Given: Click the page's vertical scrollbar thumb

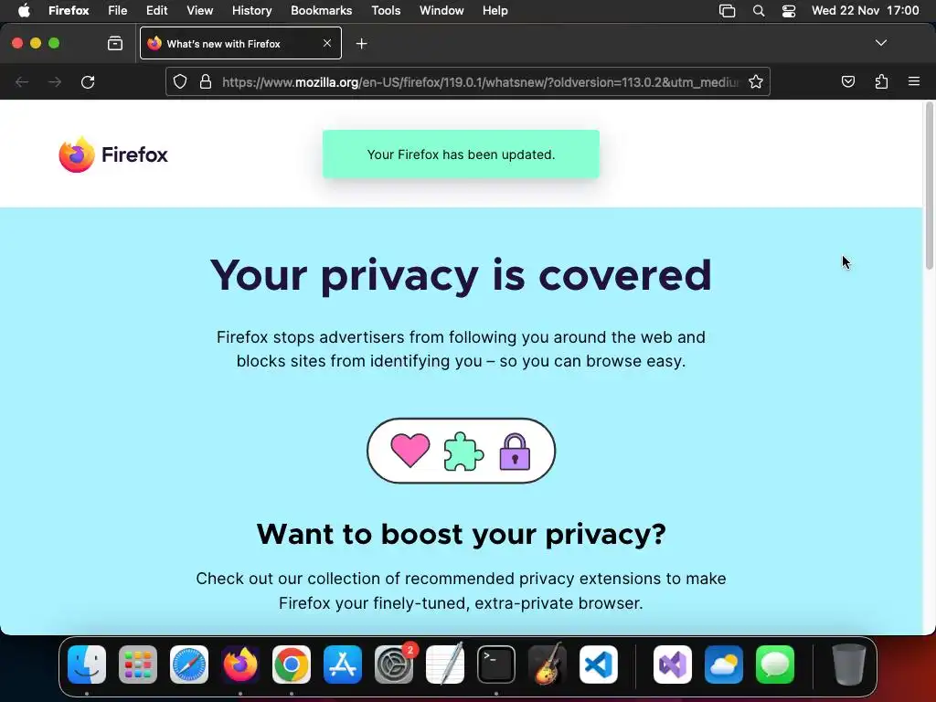Looking at the screenshot, I should (x=929, y=186).
